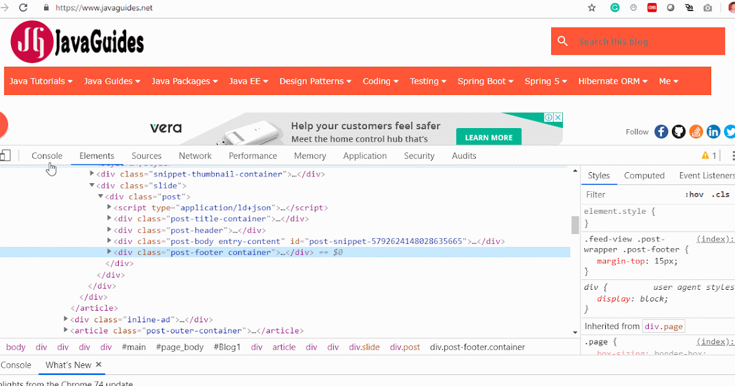
Task: Click the Filter styles input field
Action: (631, 194)
